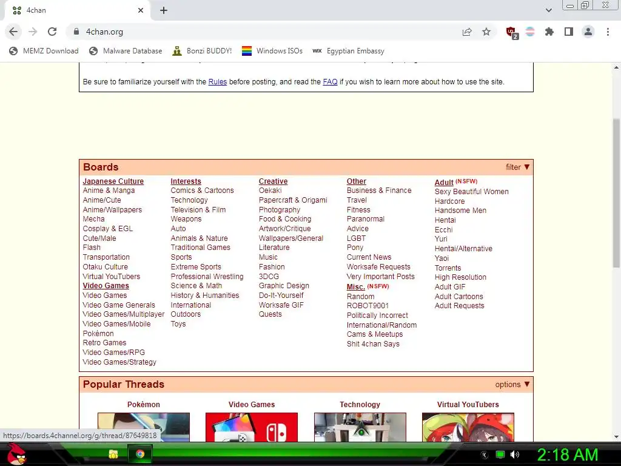
Task: Expand the Boards filter dropdown
Action: (518, 167)
